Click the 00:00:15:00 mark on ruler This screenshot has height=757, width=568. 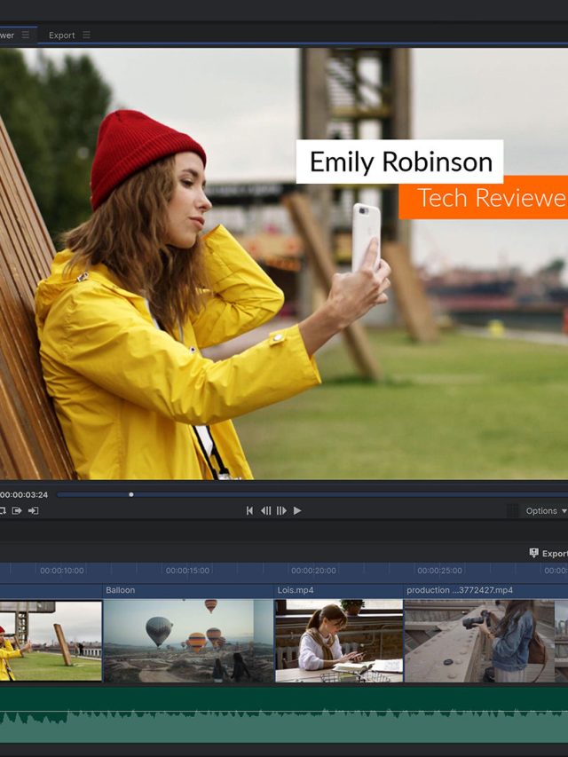[187, 571]
